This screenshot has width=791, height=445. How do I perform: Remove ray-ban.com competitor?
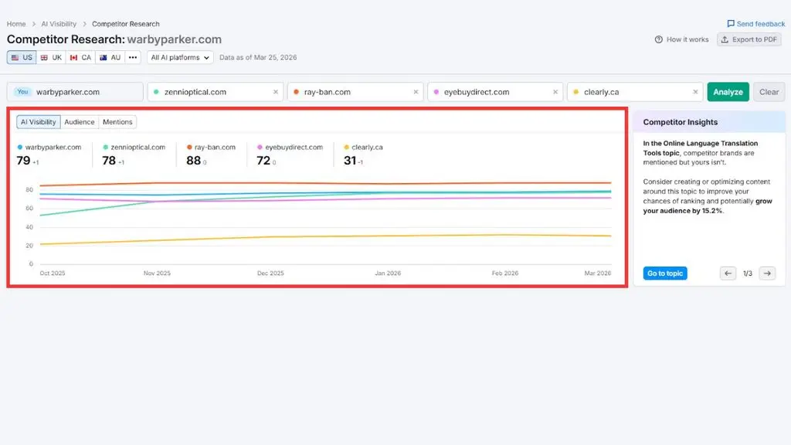416,92
